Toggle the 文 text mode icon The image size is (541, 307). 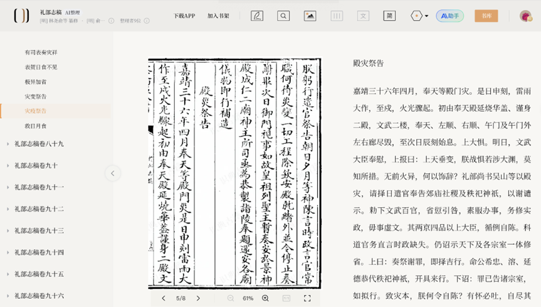[x=363, y=16]
